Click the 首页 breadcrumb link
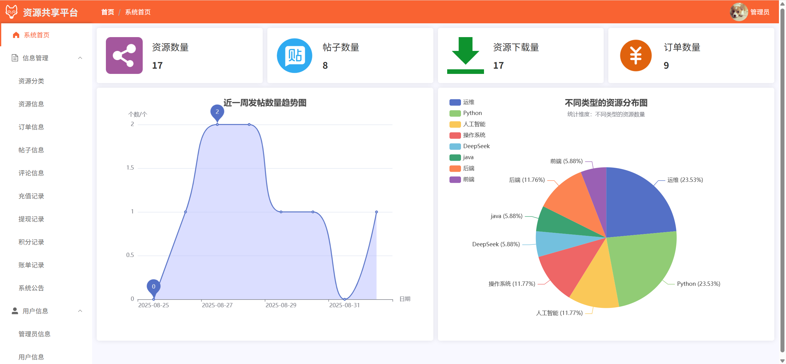This screenshot has height=364, width=786. 107,12
